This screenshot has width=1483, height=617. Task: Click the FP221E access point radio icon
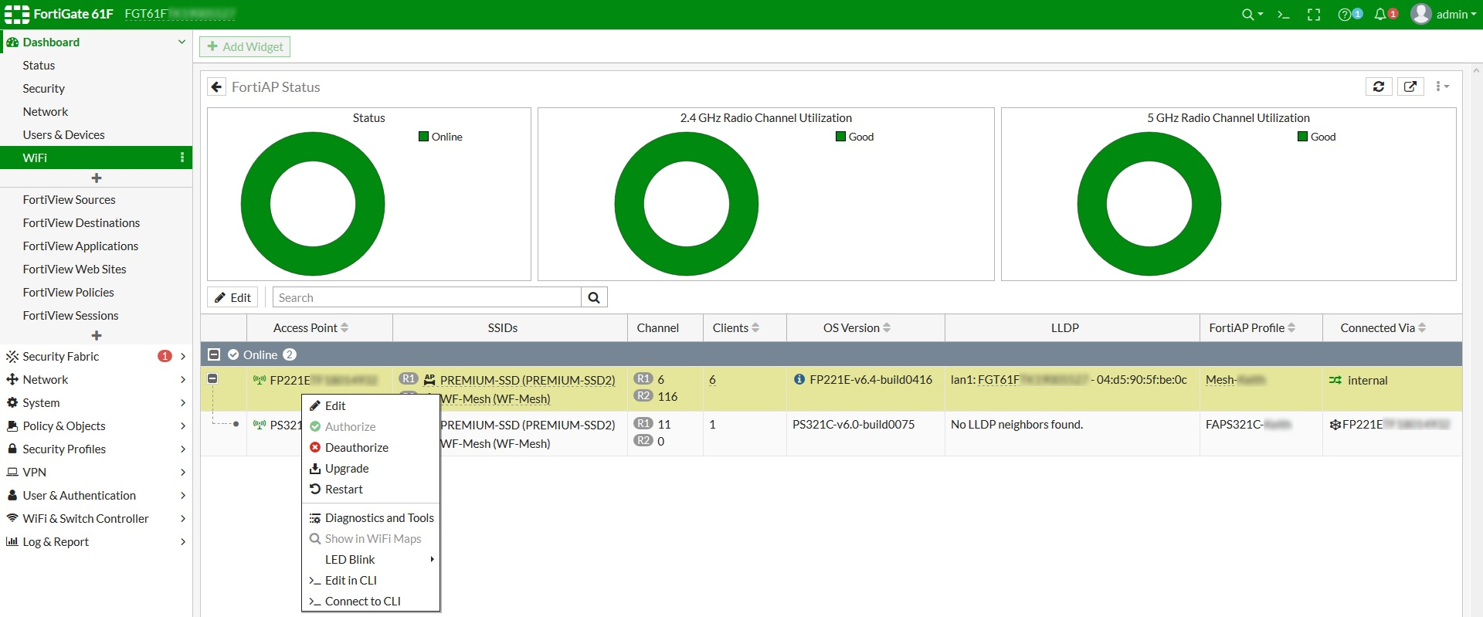click(260, 380)
